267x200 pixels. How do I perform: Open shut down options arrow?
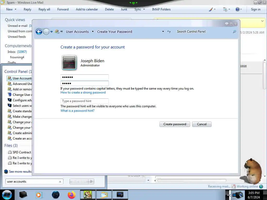point(91,182)
